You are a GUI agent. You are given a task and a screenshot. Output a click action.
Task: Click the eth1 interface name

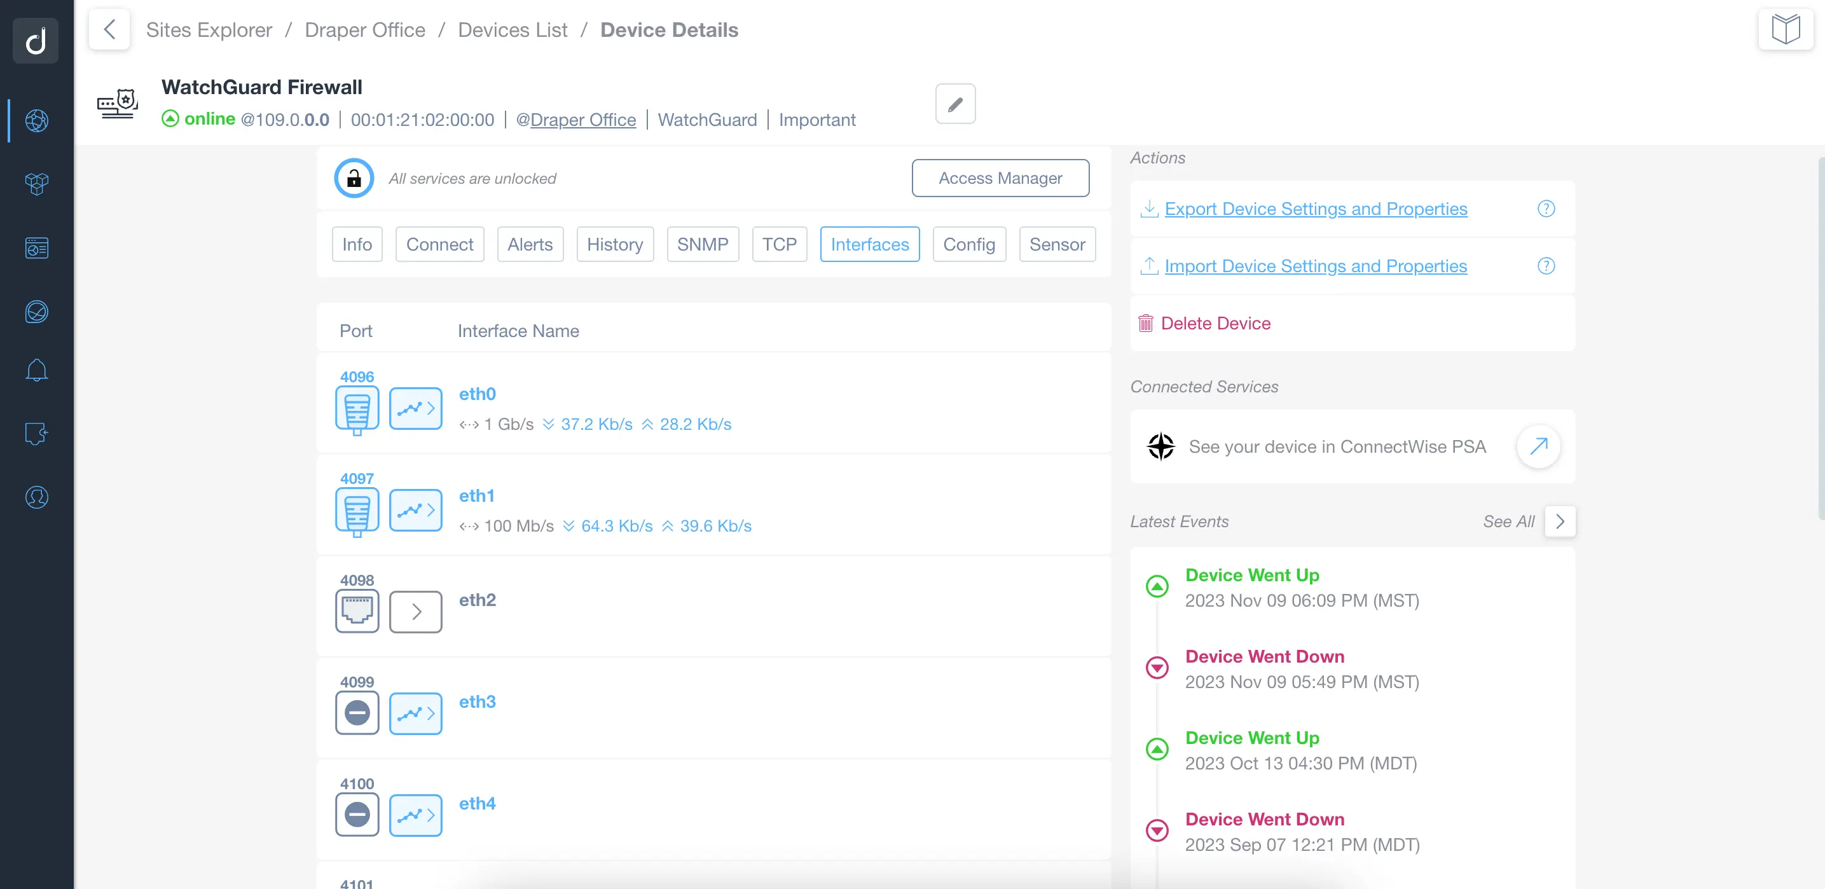477,496
